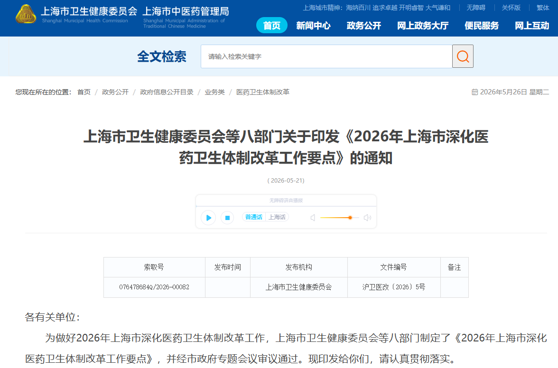Click the 无障碍语音播报 player label
558x368 pixels.
tap(286, 201)
